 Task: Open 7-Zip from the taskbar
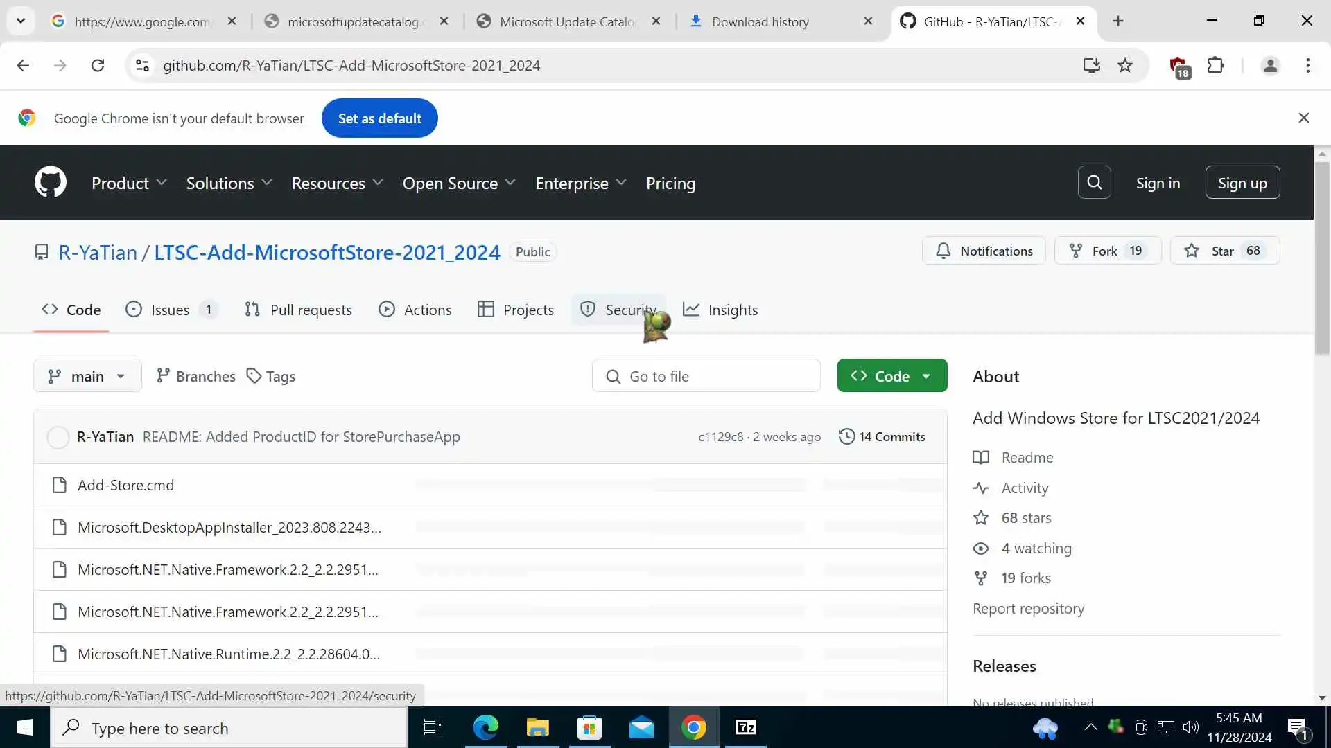(x=745, y=727)
